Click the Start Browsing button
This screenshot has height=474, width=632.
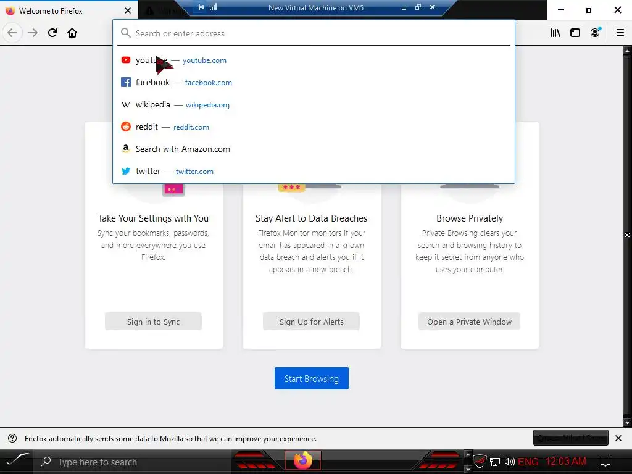point(312,378)
